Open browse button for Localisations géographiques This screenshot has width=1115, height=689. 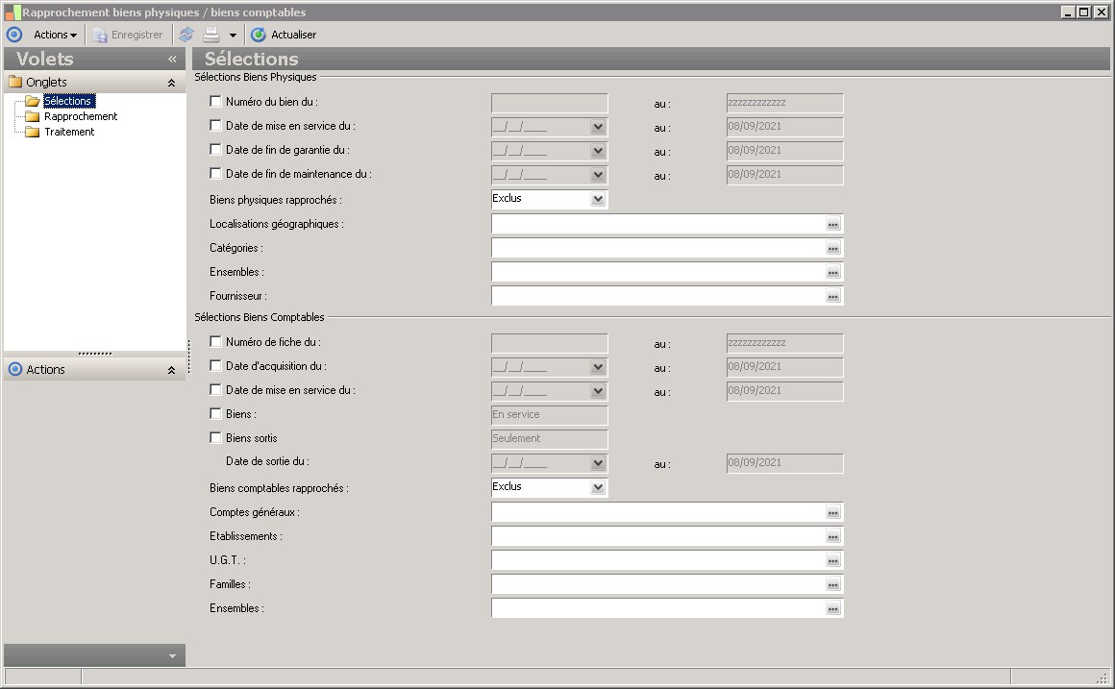point(832,224)
